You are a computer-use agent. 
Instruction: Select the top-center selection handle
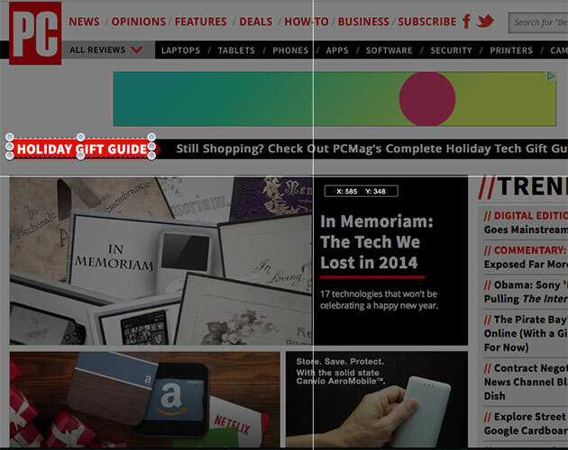point(81,137)
